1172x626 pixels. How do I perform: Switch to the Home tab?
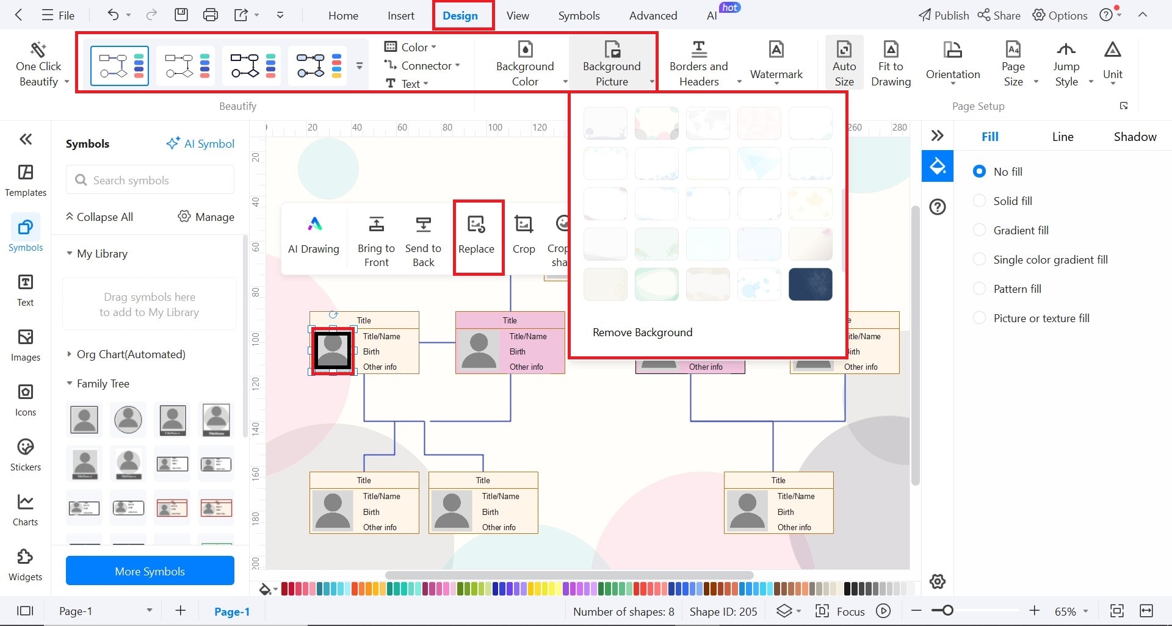(x=343, y=15)
